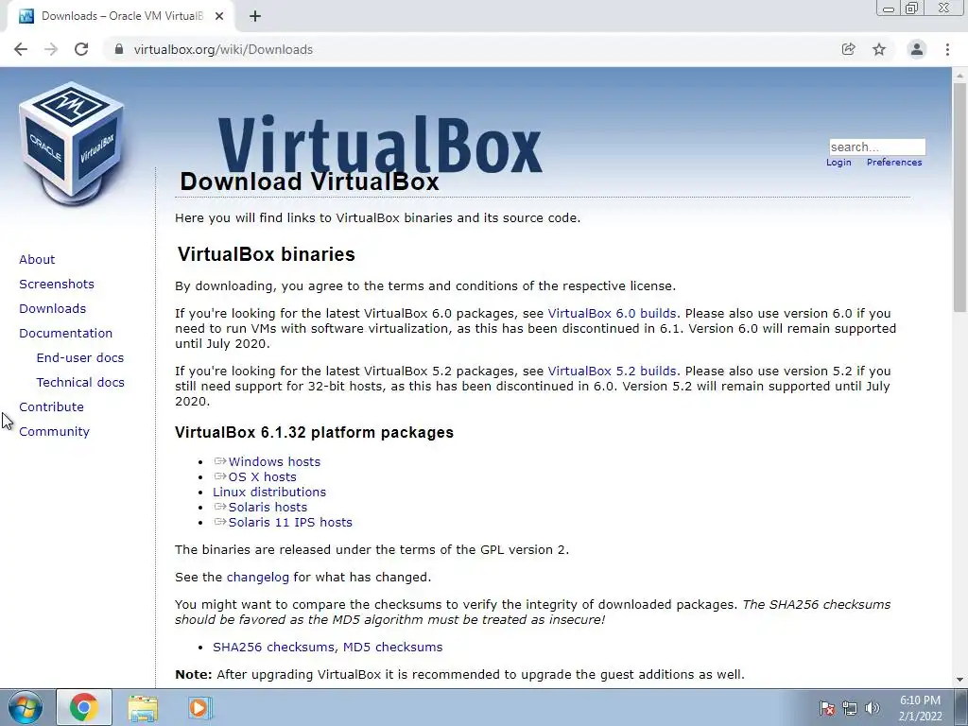The height and width of the screenshot is (726, 968).
Task: Click the Download VirtualBox heading
Action: tap(309, 181)
